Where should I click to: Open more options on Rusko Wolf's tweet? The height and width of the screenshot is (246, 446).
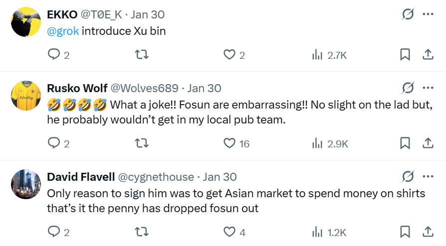pos(428,88)
